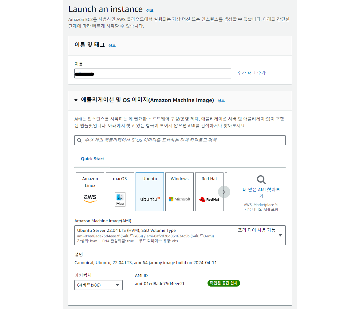Screen dimensions: 360x309
Task: Click the aws logo in Amazon Linux card
Action: (x=90, y=198)
